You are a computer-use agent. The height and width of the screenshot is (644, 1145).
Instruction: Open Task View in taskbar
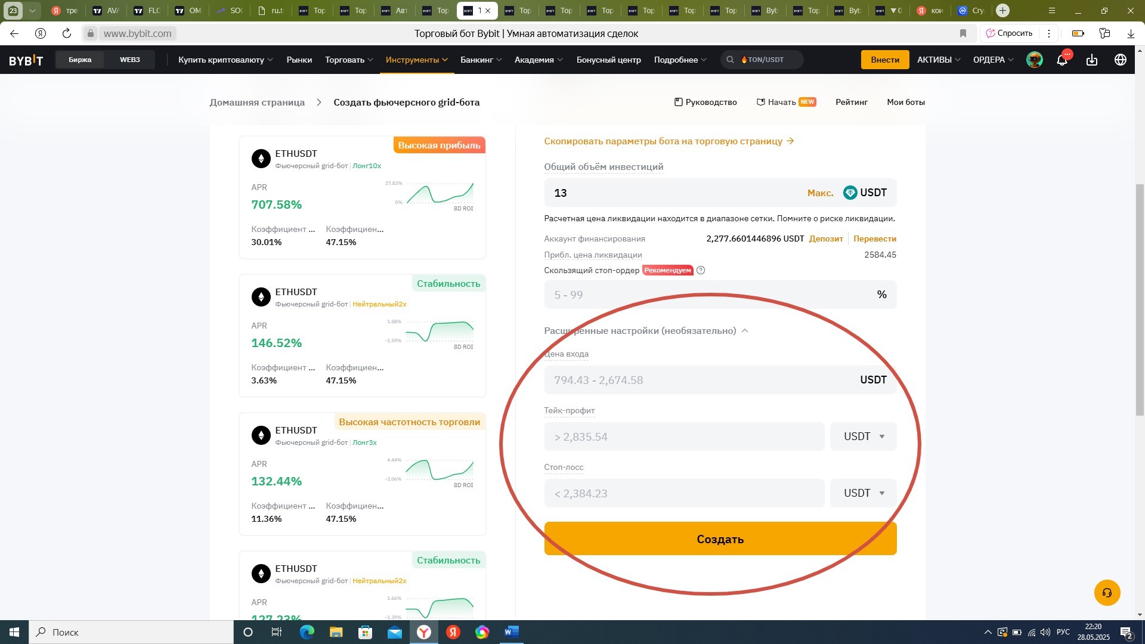pyautogui.click(x=277, y=632)
